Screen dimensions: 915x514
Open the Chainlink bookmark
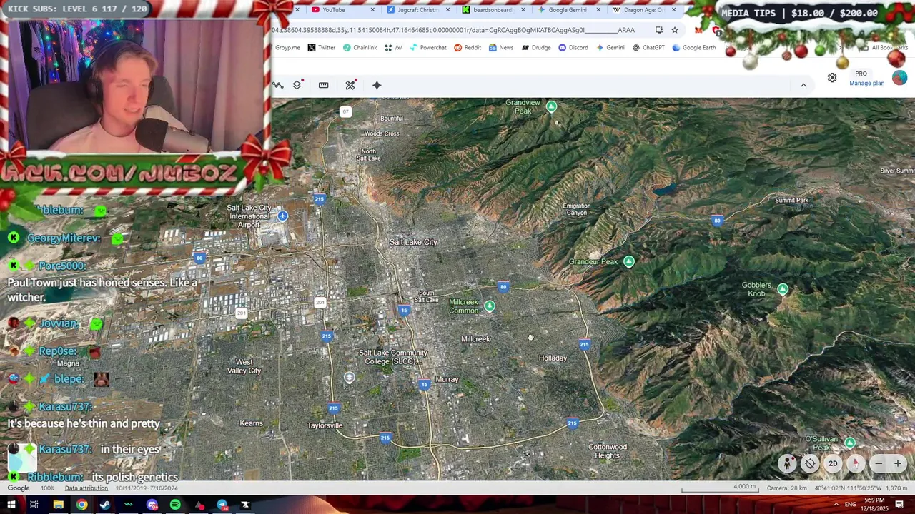click(x=360, y=48)
